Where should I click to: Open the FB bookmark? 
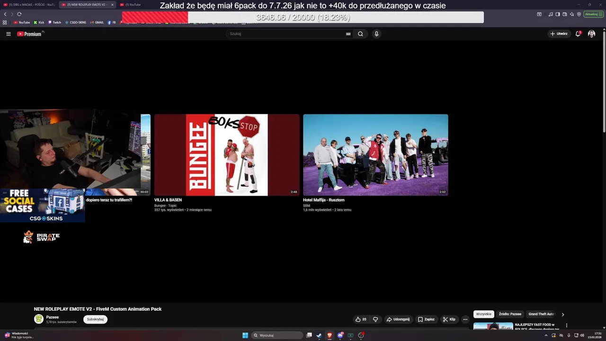click(112, 22)
